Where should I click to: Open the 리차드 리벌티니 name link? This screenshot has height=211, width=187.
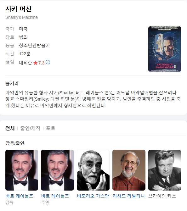(129, 196)
